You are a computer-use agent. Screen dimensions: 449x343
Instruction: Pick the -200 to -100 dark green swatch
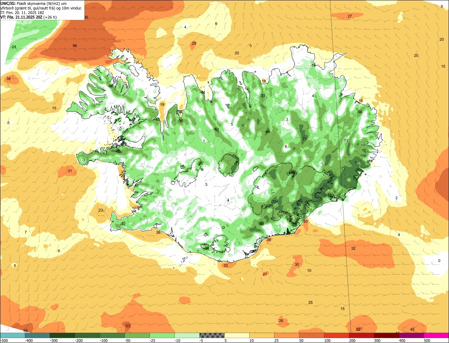87,335
